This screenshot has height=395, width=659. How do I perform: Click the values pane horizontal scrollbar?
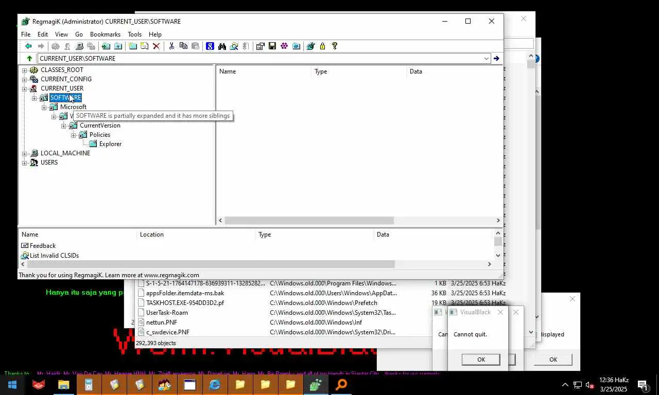tap(309, 221)
